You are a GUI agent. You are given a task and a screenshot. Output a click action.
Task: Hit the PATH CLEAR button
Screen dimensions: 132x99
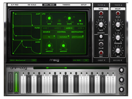101,44
